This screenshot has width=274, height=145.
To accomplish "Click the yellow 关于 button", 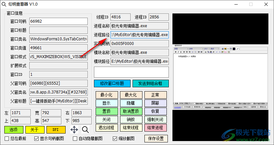I will point(35,130).
